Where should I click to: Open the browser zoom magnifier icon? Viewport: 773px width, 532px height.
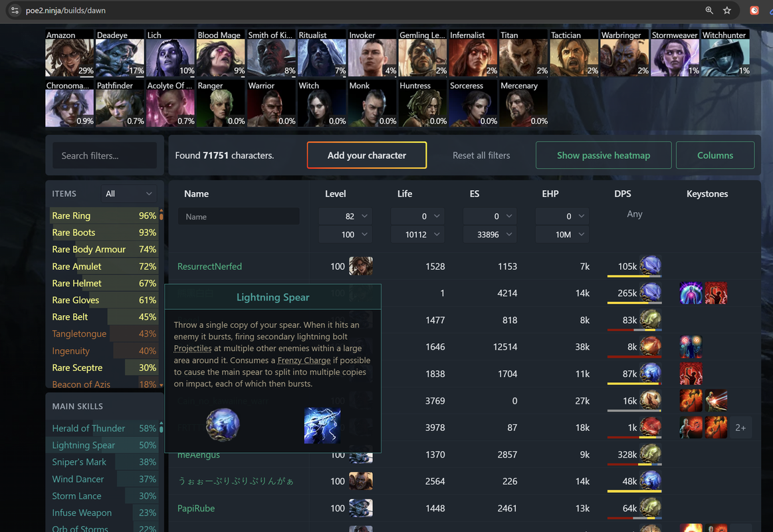tap(709, 11)
